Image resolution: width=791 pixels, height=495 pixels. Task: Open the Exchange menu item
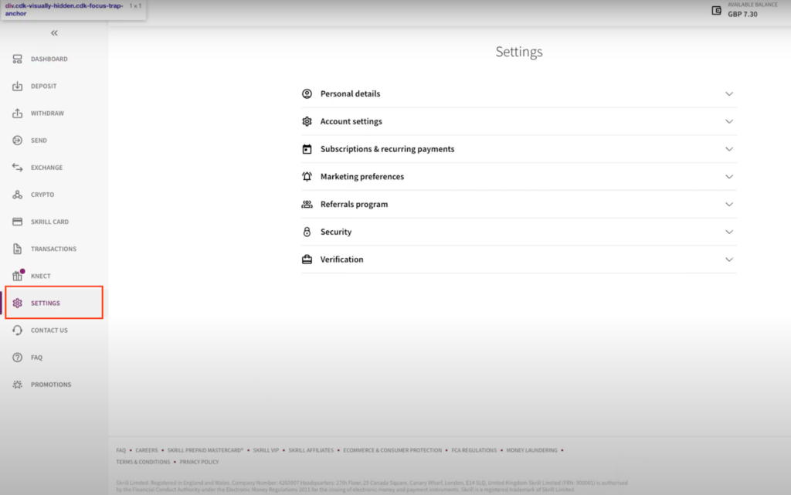[x=46, y=168]
